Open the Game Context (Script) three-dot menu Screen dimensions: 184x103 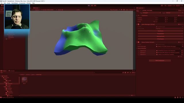pyautogui.click(x=183, y=42)
